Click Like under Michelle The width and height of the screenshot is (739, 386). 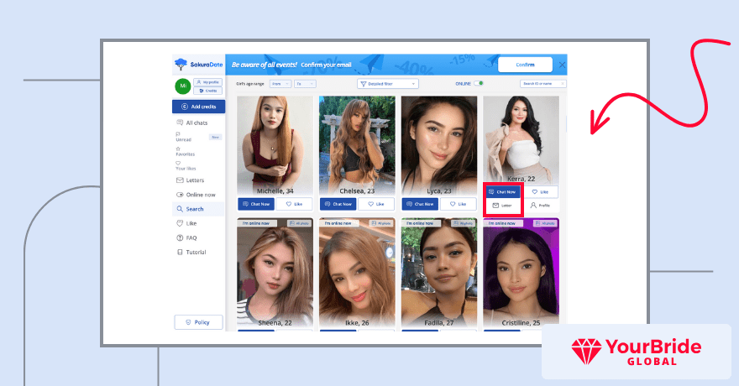tap(294, 204)
